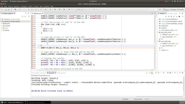Expand the src folder

[2, 28]
